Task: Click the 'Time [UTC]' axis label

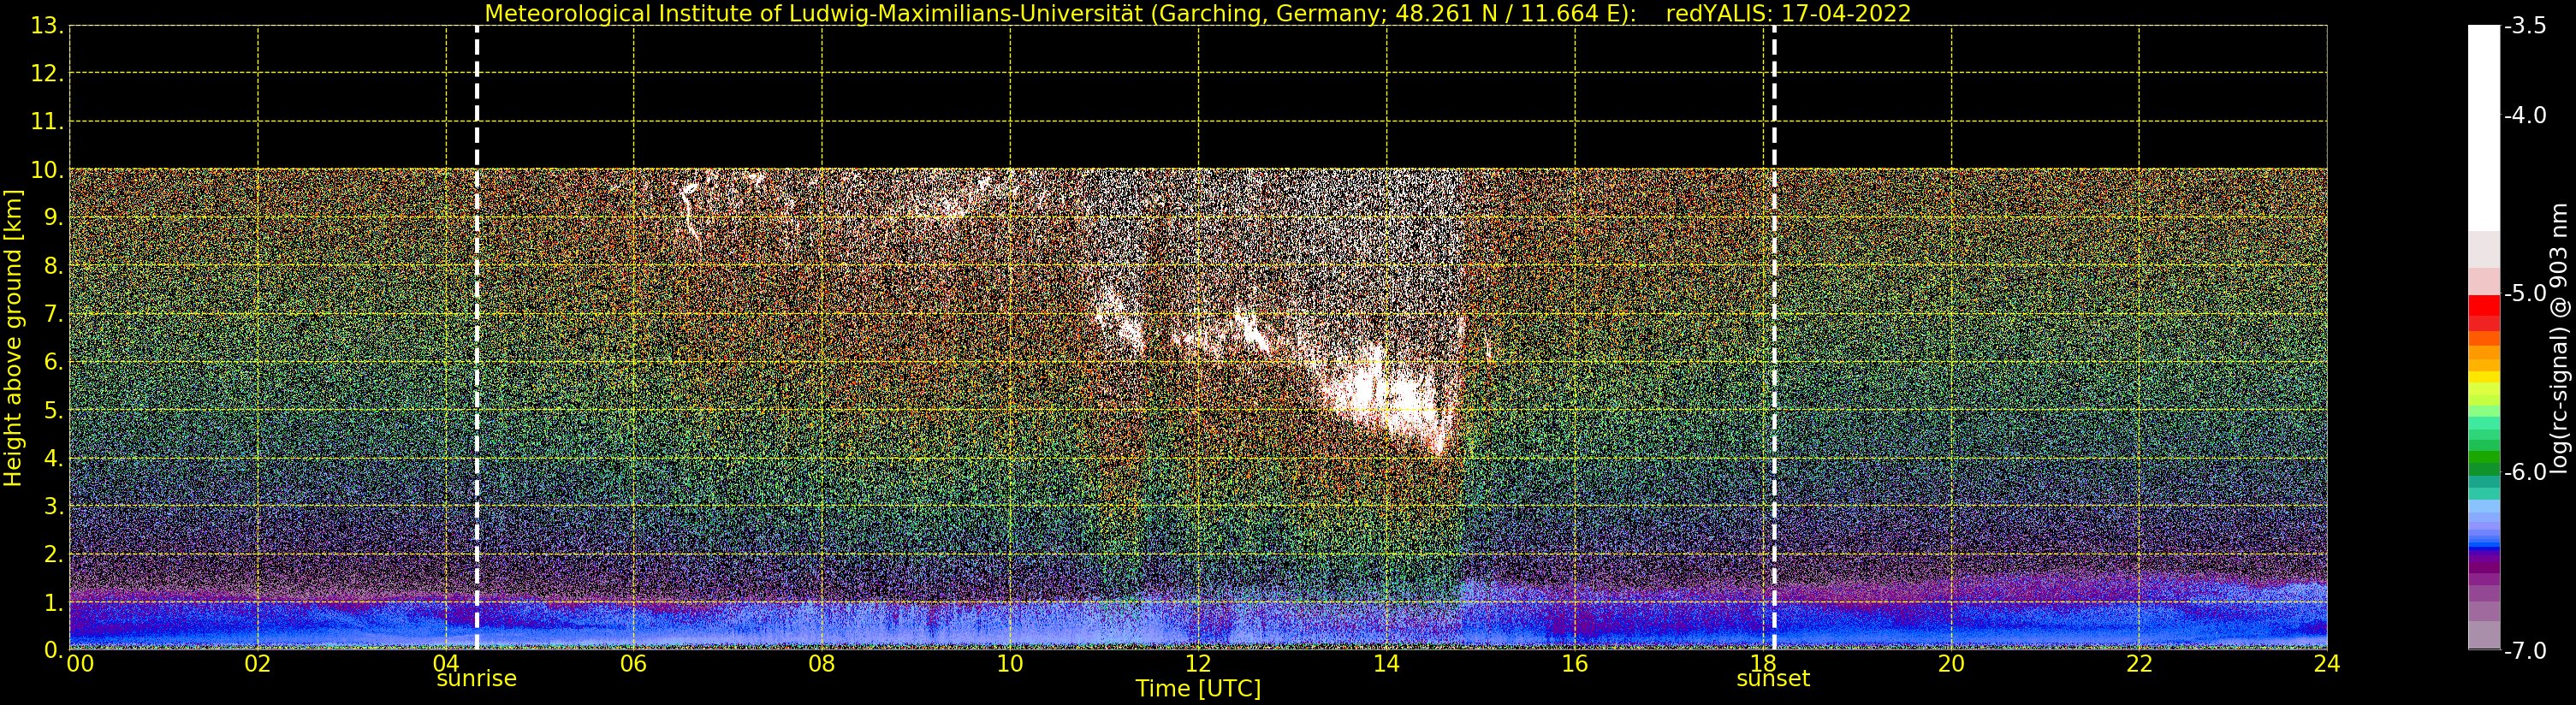Action: click(x=1198, y=689)
